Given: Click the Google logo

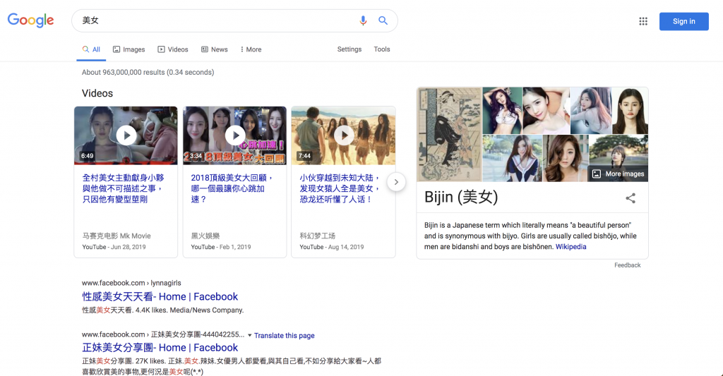Looking at the screenshot, I should coord(31,21).
